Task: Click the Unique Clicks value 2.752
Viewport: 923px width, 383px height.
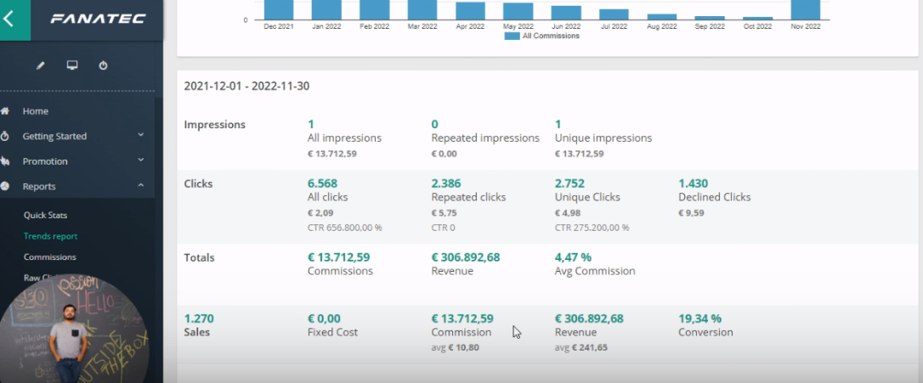Action: [x=569, y=183]
